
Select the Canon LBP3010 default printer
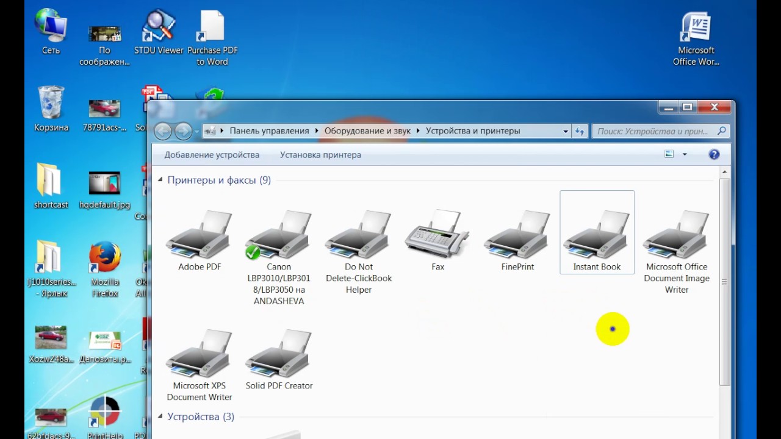(x=279, y=257)
